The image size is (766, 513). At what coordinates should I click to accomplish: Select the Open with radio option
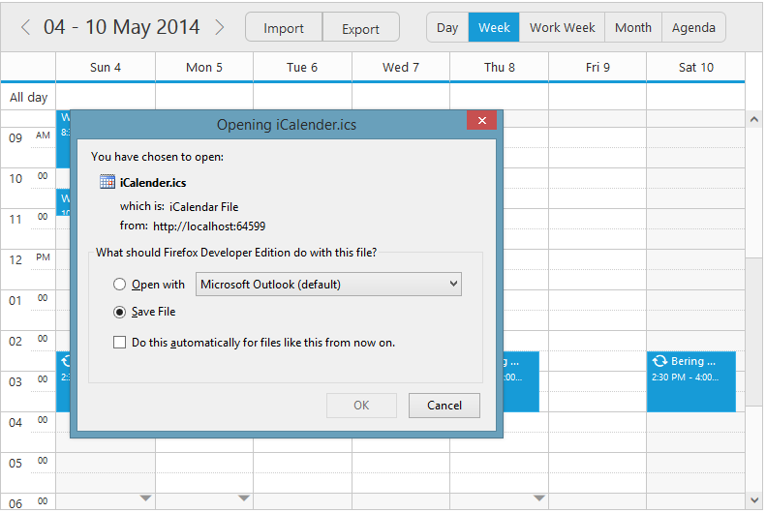pyautogui.click(x=119, y=285)
